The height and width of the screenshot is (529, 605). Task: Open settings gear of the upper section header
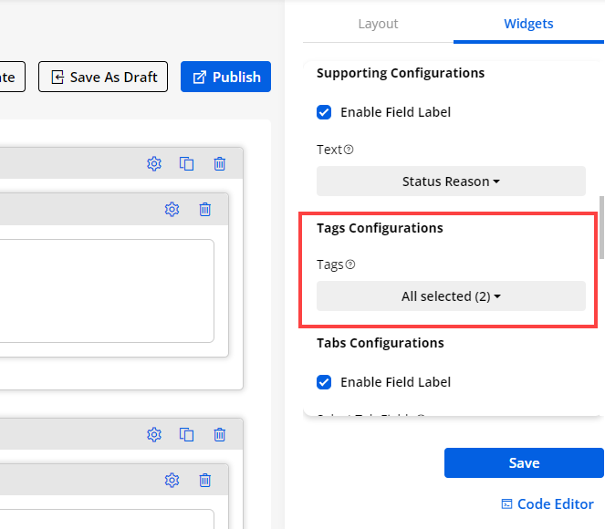pos(154,164)
